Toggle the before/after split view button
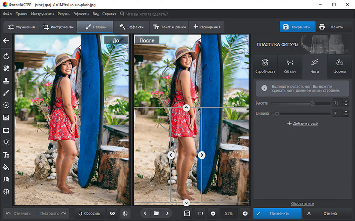The image size is (355, 221). click(x=125, y=213)
